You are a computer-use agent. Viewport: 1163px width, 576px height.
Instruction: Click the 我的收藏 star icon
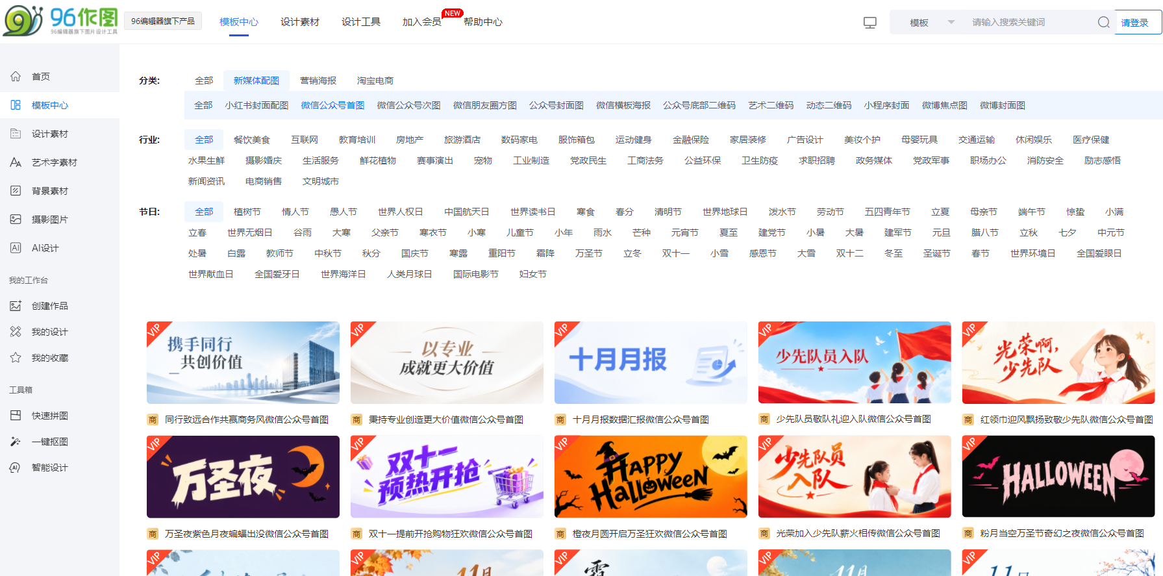[x=16, y=357]
